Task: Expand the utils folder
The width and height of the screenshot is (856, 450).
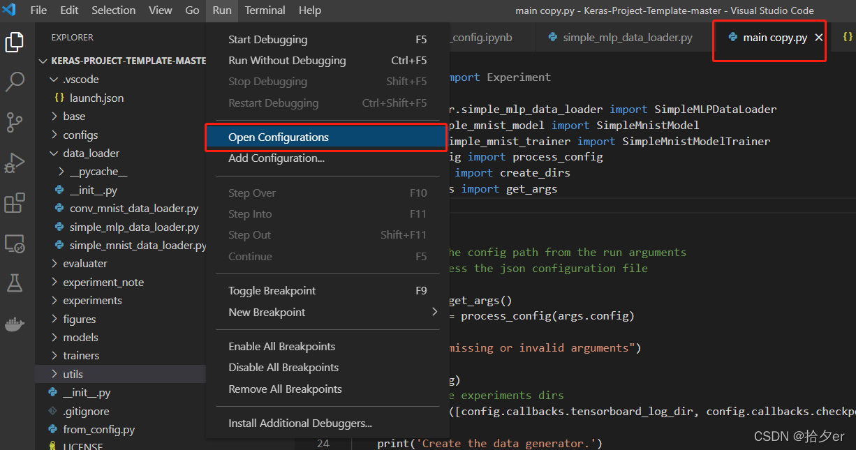Action: (x=54, y=375)
